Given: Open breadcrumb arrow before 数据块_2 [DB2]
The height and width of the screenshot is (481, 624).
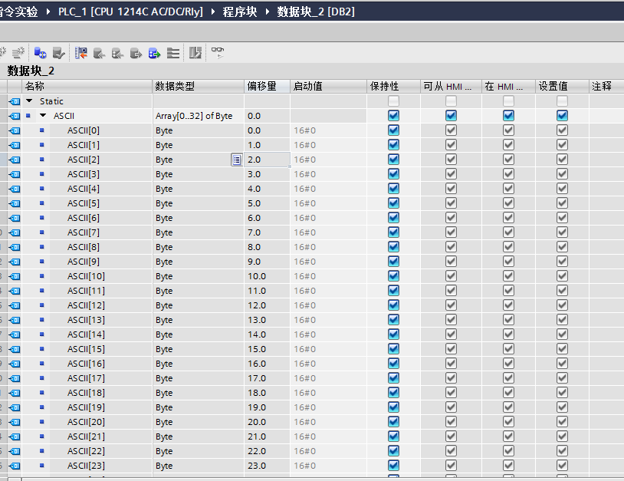Looking at the screenshot, I should point(267,12).
